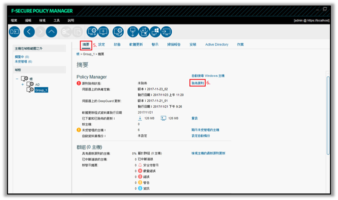Click the 版本：2017-11-23_02 text
Screen dimensions: 338x200
(x=153, y=89)
